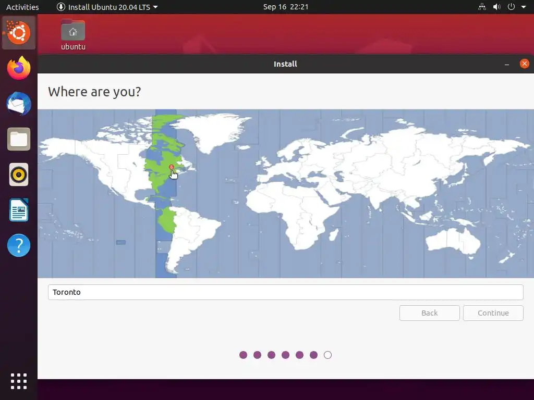Open the clock showing Sep 16 22:21
534x400 pixels.
(x=286, y=7)
